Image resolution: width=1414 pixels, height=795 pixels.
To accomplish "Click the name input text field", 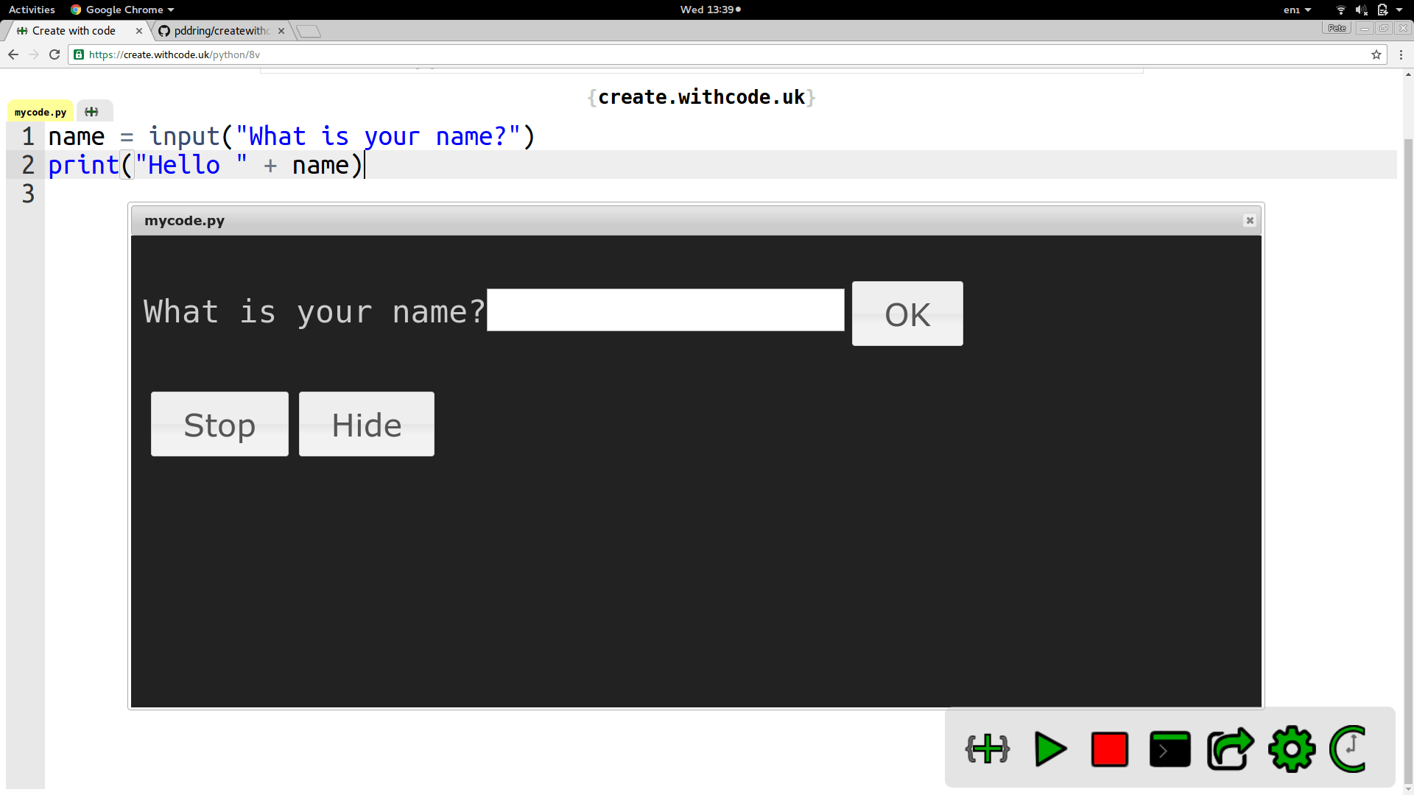I will pos(665,310).
